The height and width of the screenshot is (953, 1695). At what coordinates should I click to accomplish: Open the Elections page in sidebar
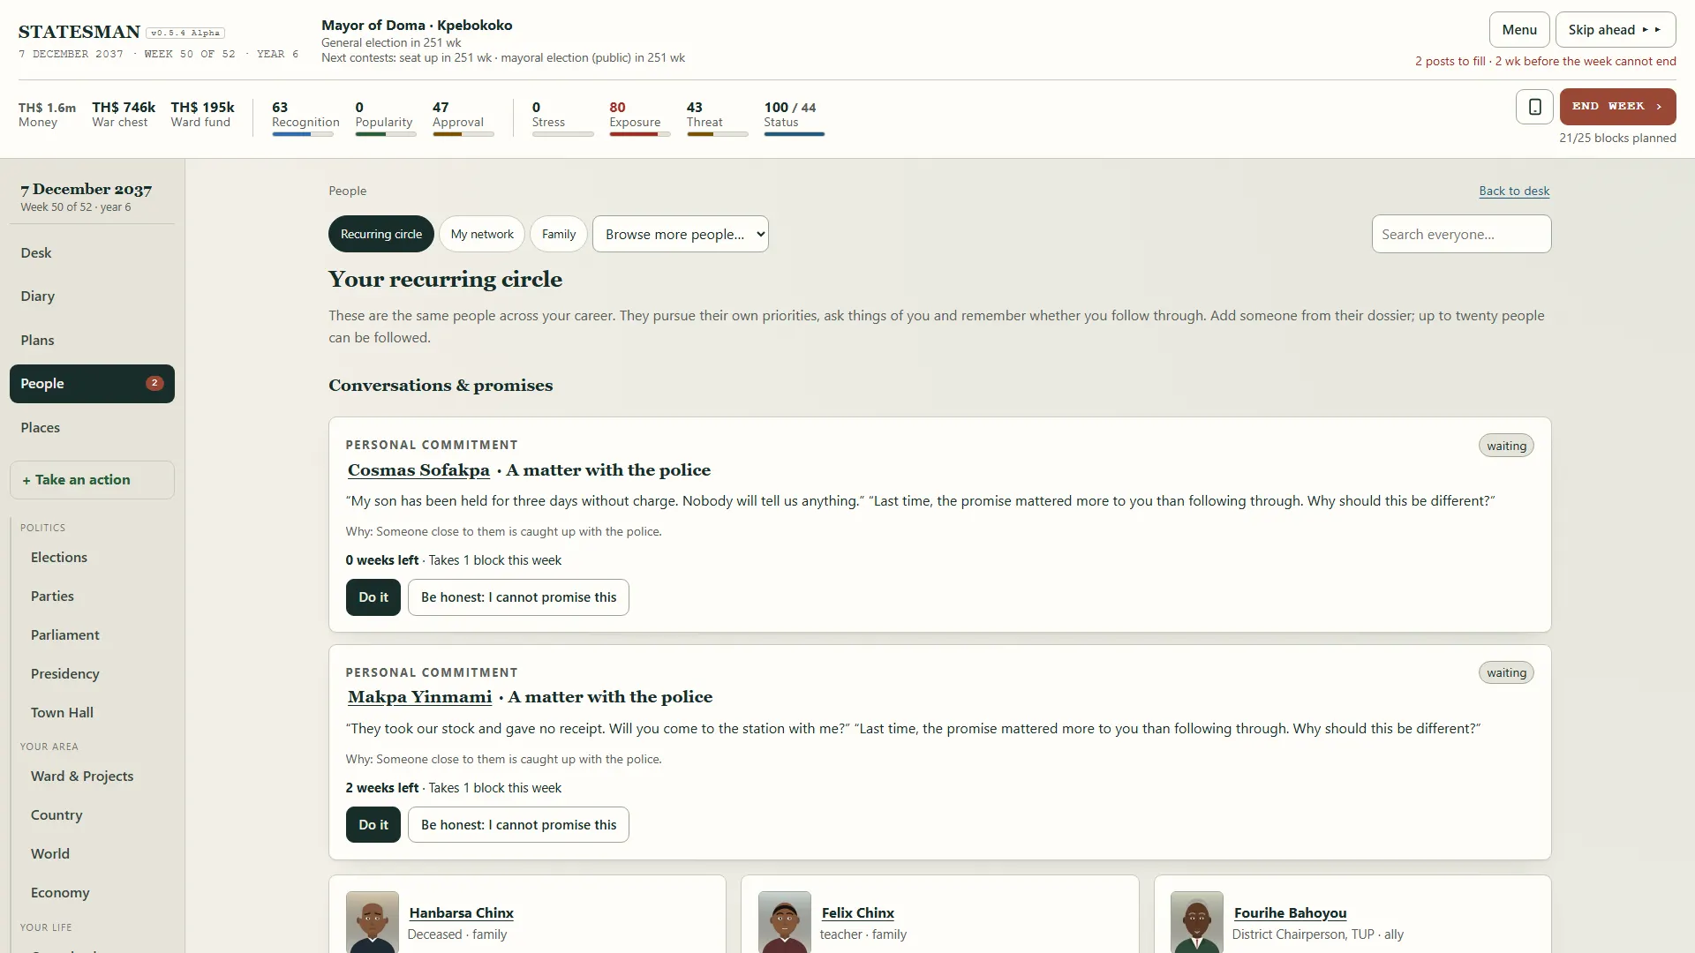(x=59, y=558)
